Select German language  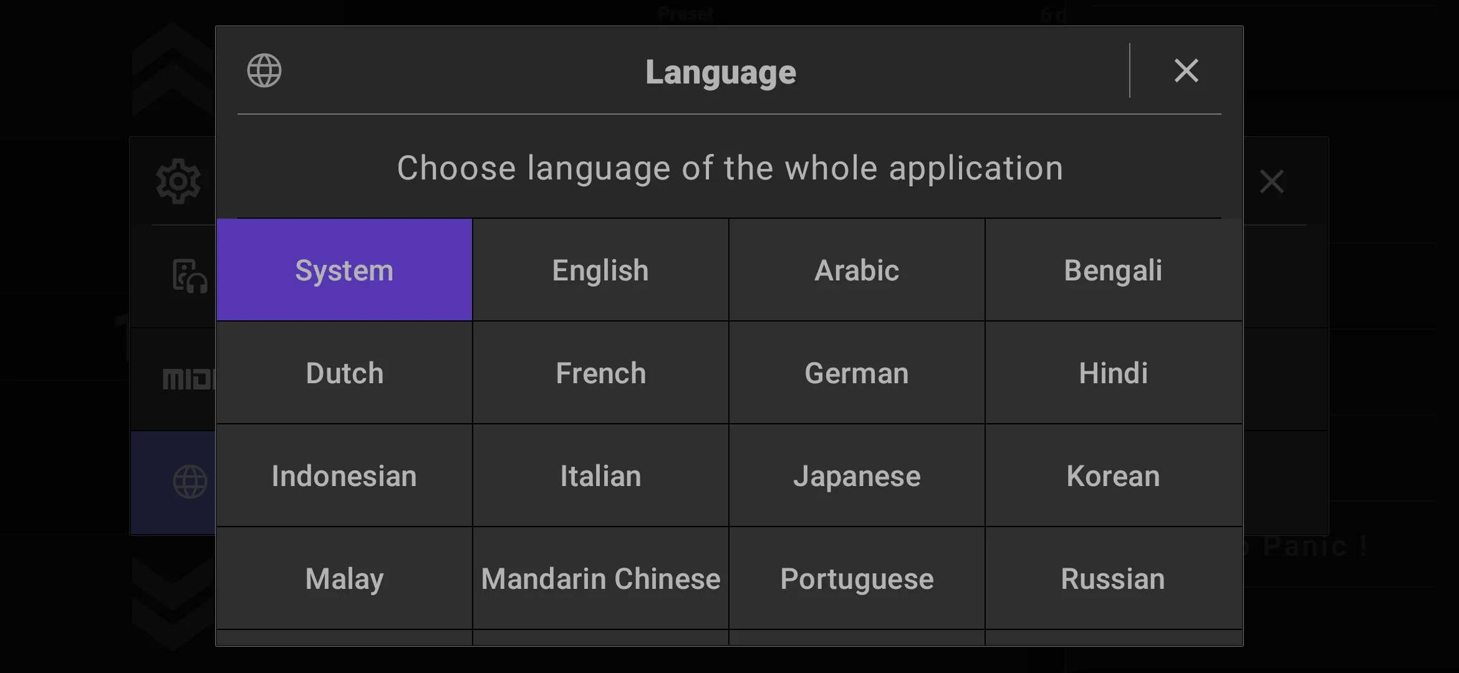[857, 373]
